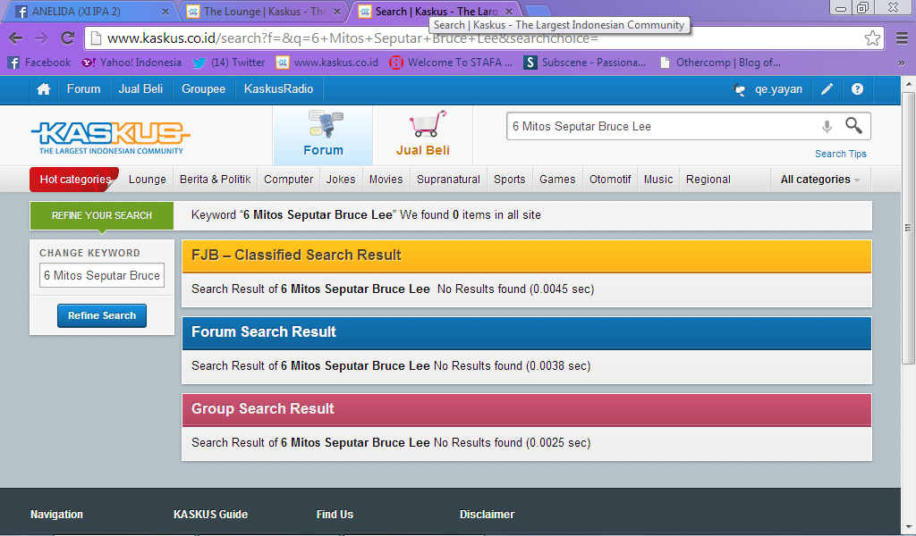Open the Jokes category
This screenshot has height=536, width=916.
(x=341, y=180)
